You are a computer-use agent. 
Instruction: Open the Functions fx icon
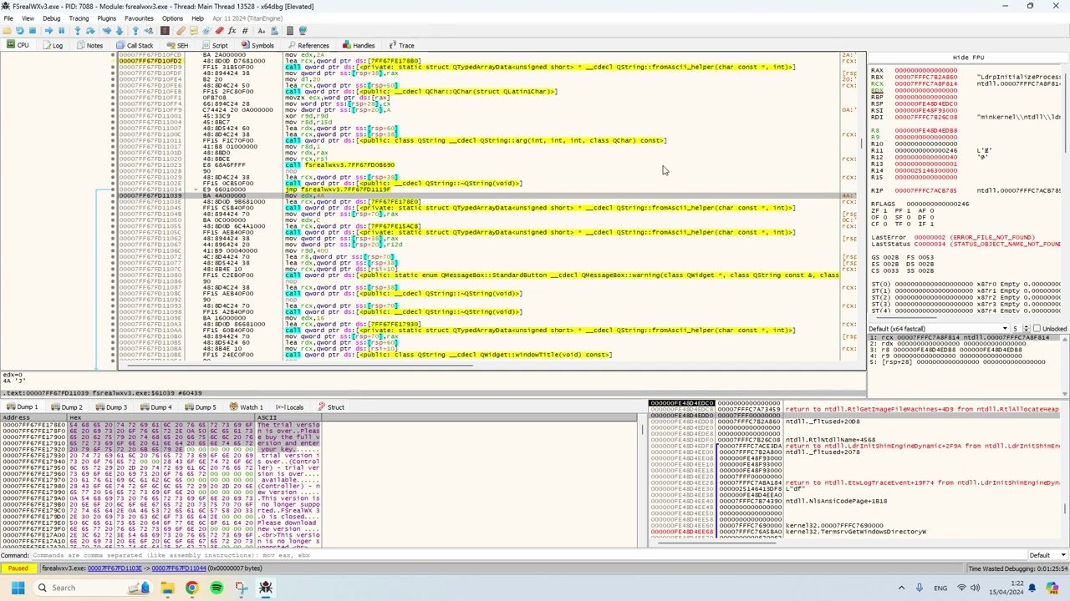[232, 31]
